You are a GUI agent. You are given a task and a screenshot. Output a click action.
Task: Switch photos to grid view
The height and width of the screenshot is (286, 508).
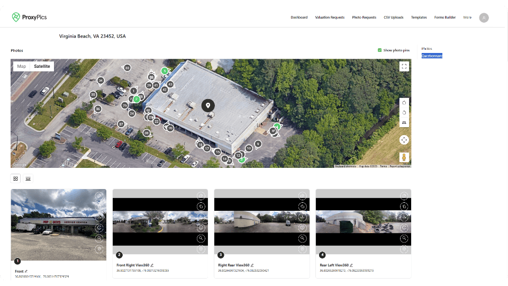click(16, 178)
